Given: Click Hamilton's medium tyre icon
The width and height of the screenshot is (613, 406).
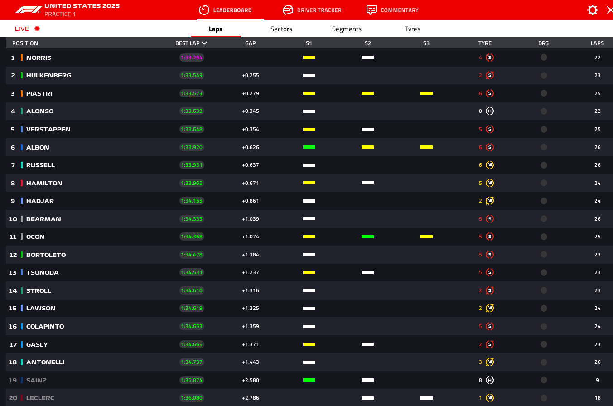Looking at the screenshot, I should tap(489, 183).
